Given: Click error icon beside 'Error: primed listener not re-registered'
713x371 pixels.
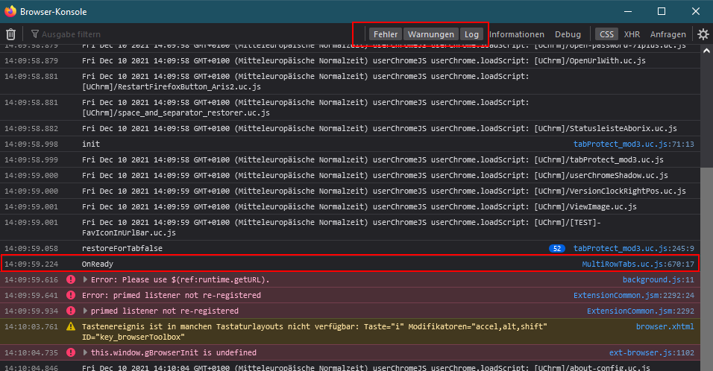Looking at the screenshot, I should coord(71,295).
